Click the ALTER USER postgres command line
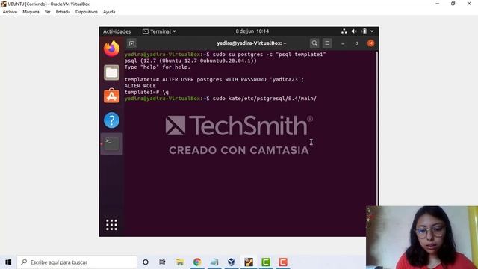Screen dimensions: 478x269 (214, 80)
